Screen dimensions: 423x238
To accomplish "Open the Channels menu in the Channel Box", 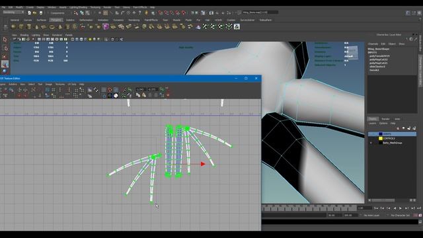I will pyautogui.click(x=373, y=44).
